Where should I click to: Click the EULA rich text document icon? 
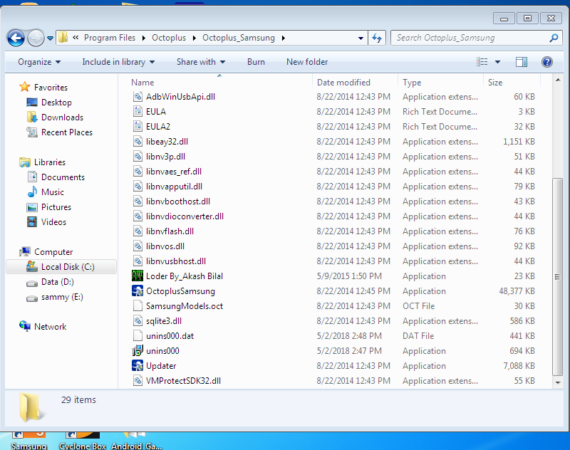coord(138,112)
